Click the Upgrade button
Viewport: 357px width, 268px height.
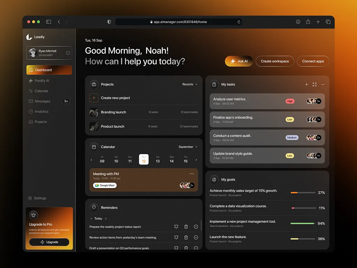49,242
